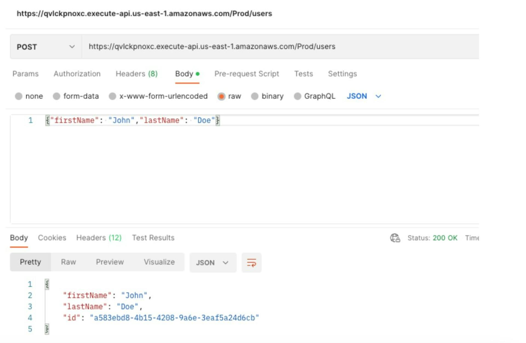The width and height of the screenshot is (526, 343).
Task: Go to Pre-request Script tab
Action: [x=247, y=74]
